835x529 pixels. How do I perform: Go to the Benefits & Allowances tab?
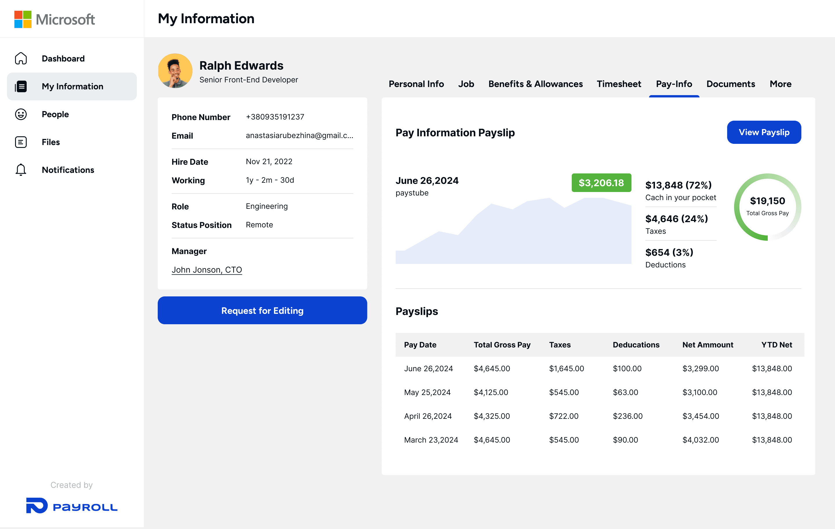[x=535, y=84]
